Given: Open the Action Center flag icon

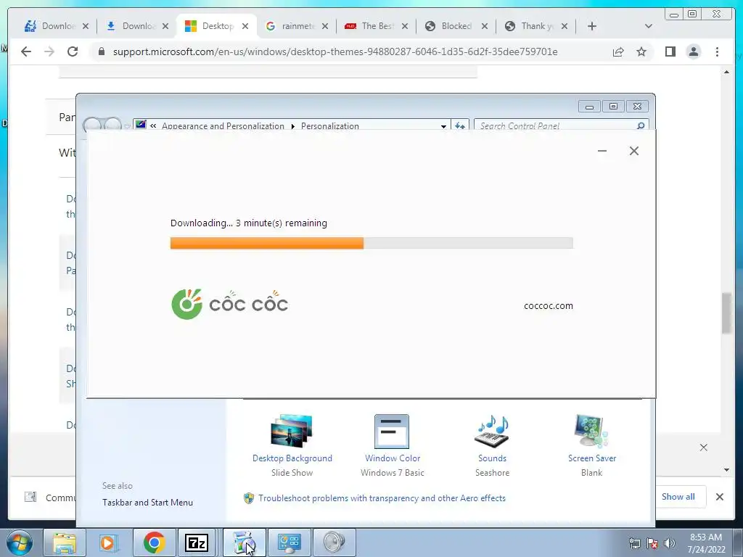Looking at the screenshot, I should pos(652,544).
